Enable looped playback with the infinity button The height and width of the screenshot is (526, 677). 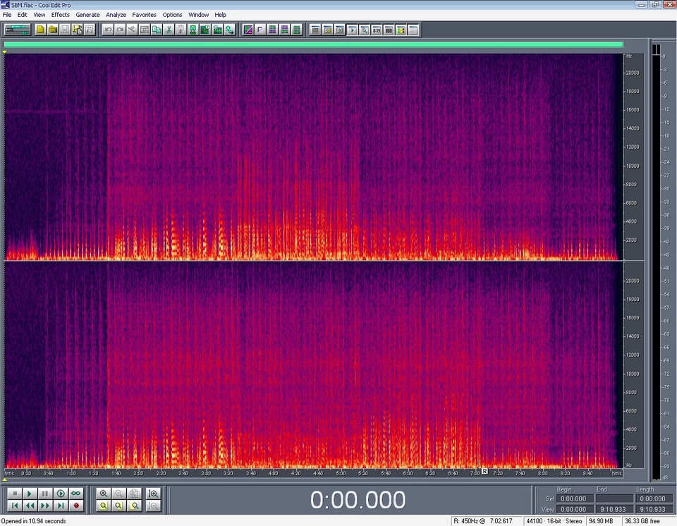[x=75, y=492]
